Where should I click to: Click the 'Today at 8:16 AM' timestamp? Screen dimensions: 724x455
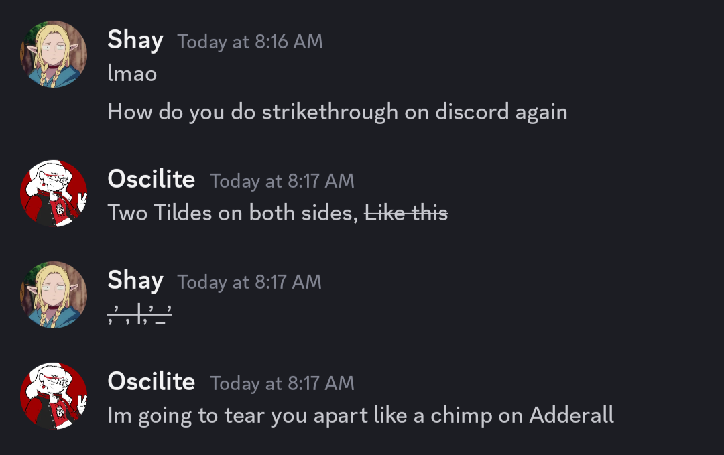click(249, 42)
